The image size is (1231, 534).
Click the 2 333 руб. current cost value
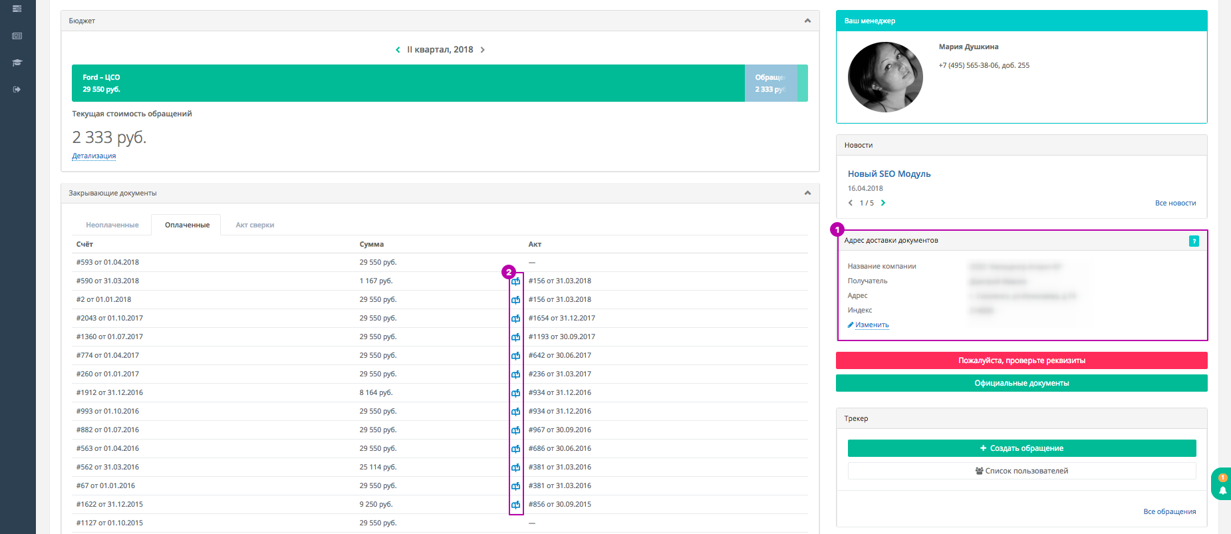pyautogui.click(x=109, y=138)
